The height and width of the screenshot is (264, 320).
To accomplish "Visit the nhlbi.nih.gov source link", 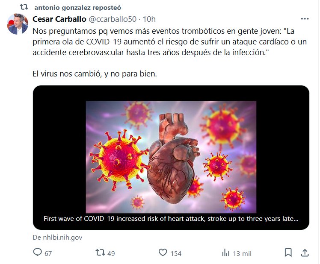I will click(x=58, y=237).
